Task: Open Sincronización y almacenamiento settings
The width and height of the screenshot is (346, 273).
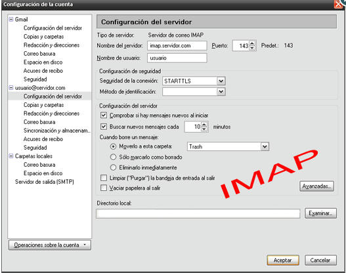Action: (x=57, y=131)
